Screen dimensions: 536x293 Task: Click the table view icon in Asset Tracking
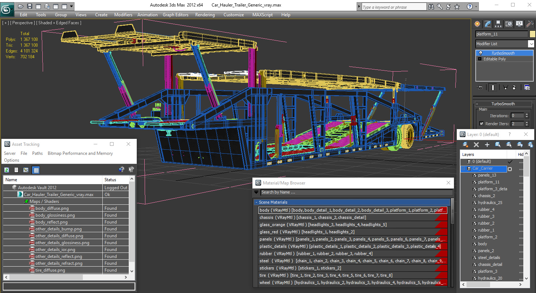point(36,170)
